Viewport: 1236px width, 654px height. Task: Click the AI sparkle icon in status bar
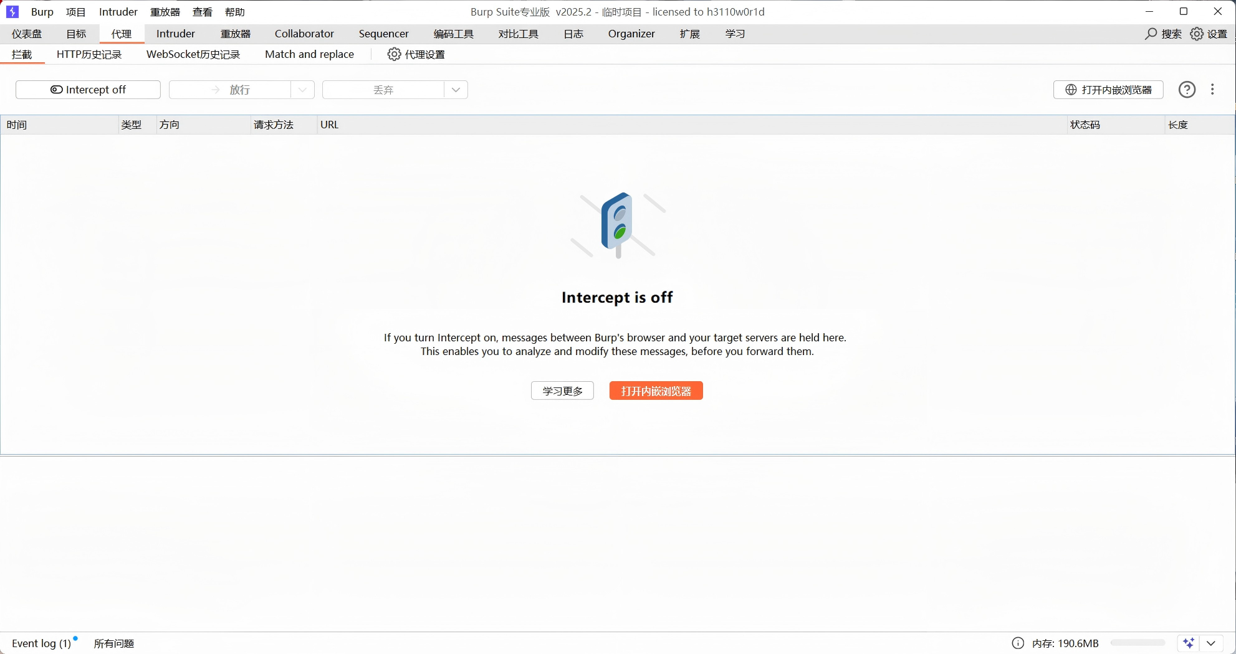1189,643
